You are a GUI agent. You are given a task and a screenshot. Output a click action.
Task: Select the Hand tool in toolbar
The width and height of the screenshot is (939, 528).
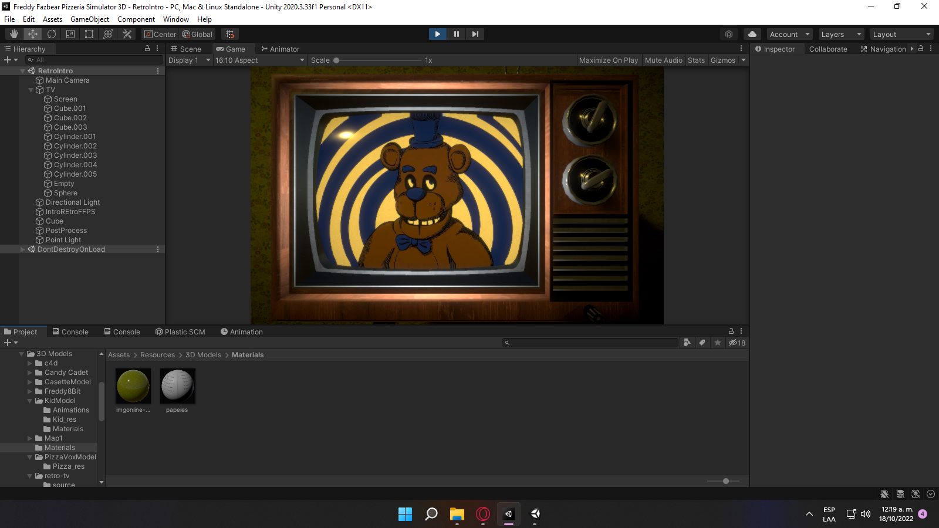(13, 34)
